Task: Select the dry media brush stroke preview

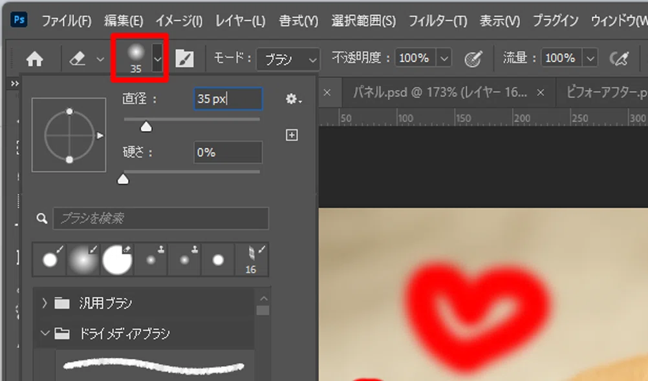Action: [x=154, y=366]
